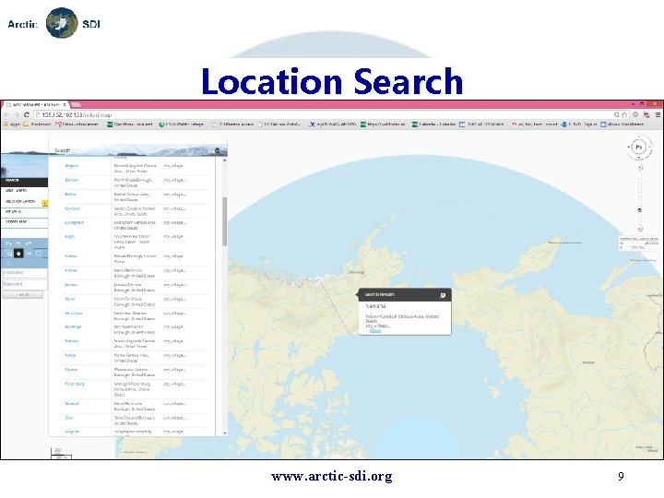Select Cordova in search results

coord(73,208)
